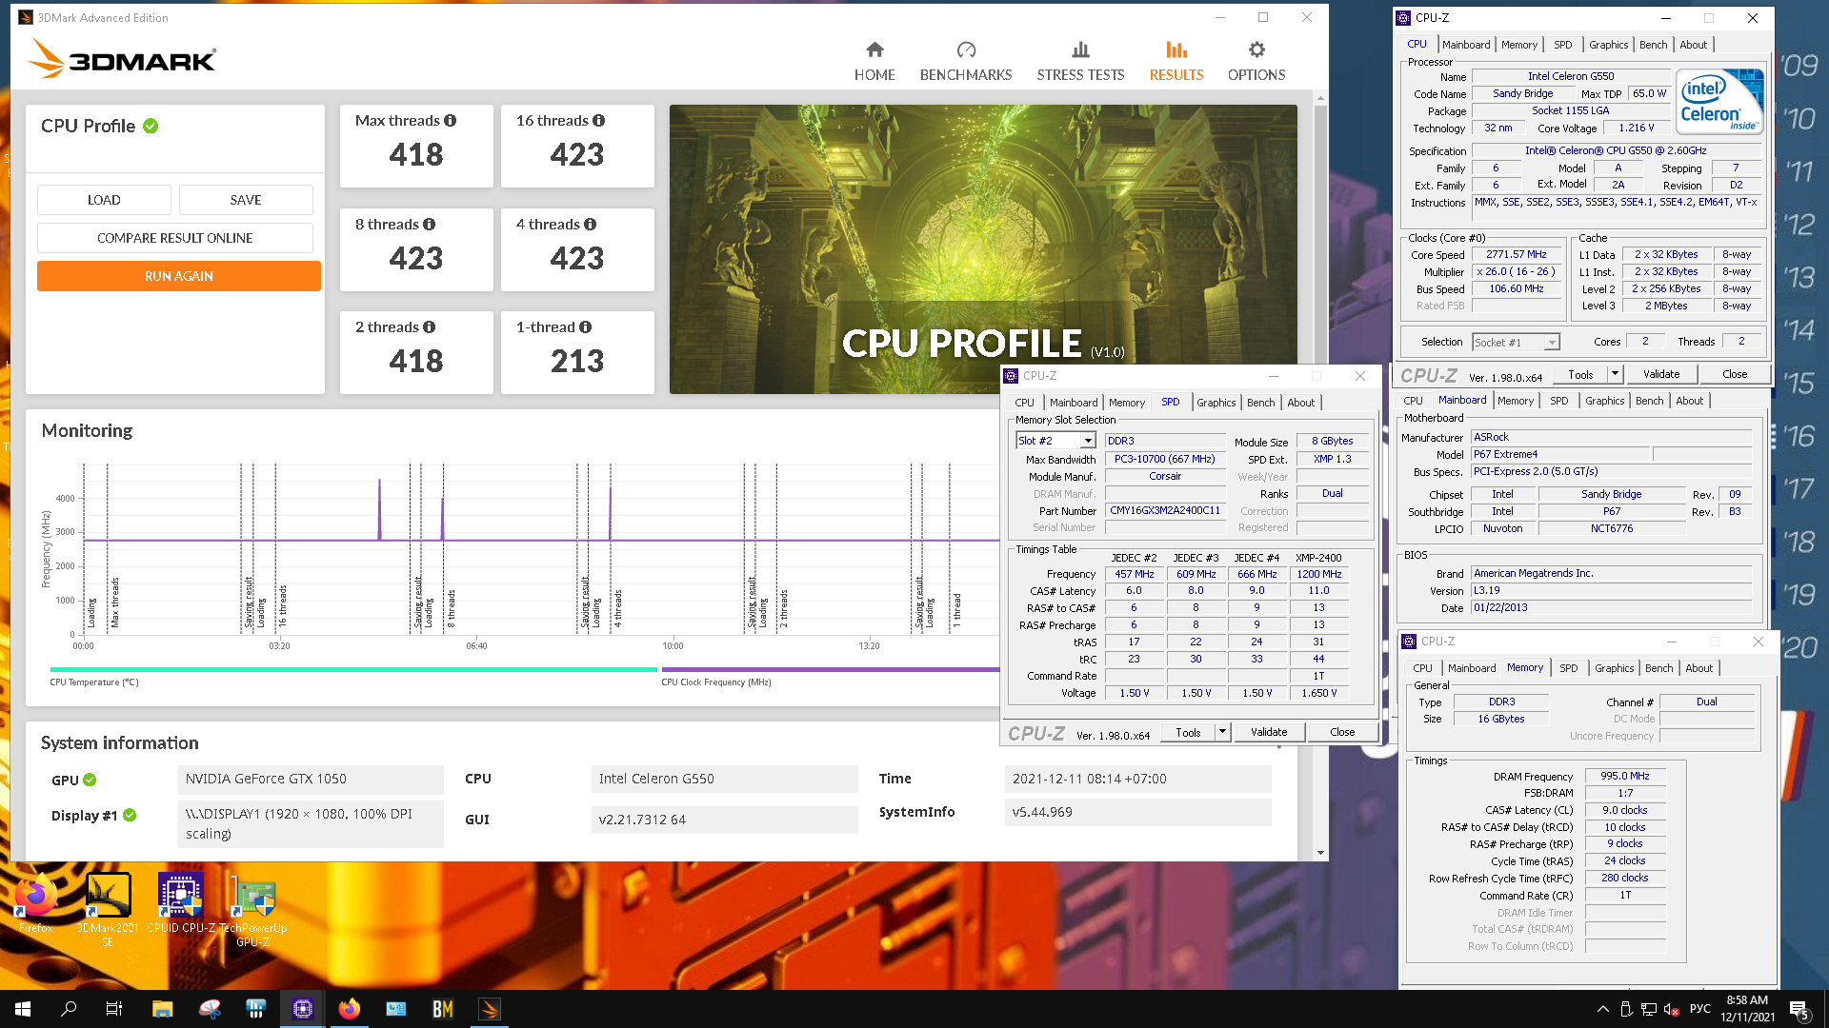Switch to Bench tab in top CPU-Z window
This screenshot has width=1829, height=1028.
[x=1654, y=45]
